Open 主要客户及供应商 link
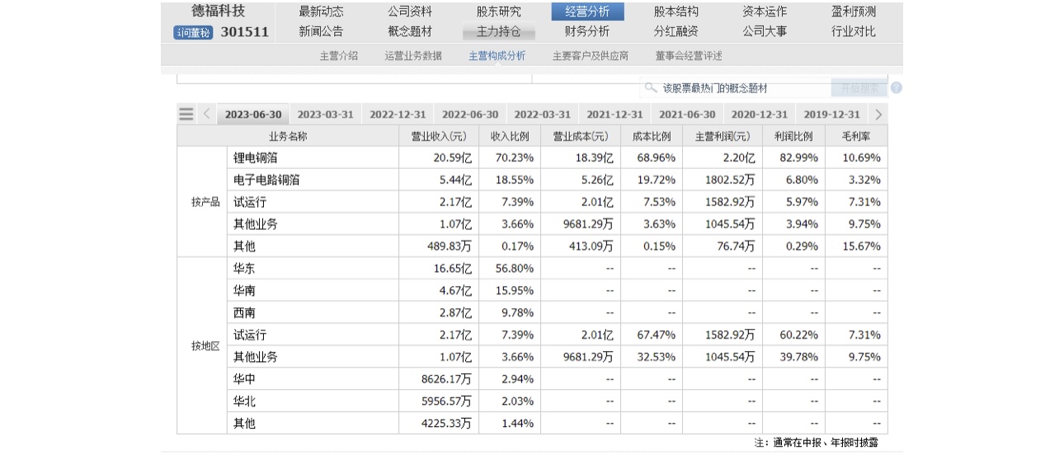 coord(590,56)
